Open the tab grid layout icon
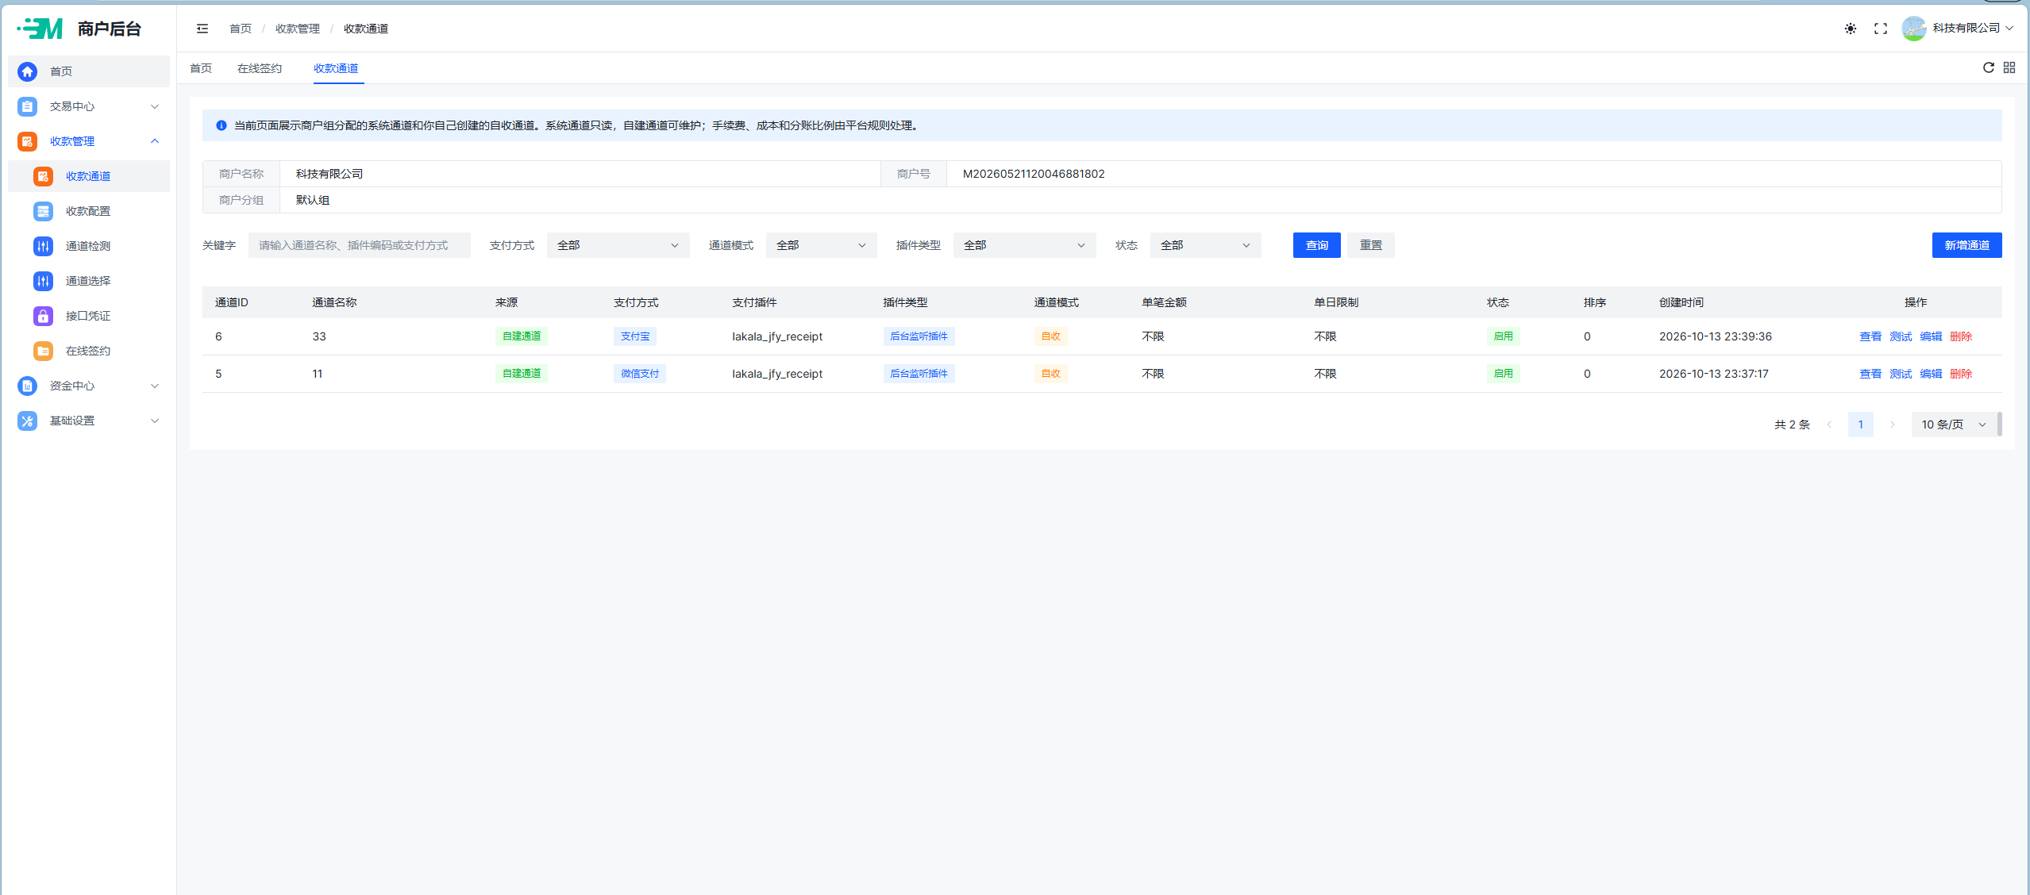Viewport: 2030px width, 895px height. tap(2009, 67)
